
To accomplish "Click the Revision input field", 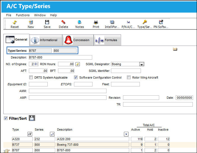I will click(141, 98).
